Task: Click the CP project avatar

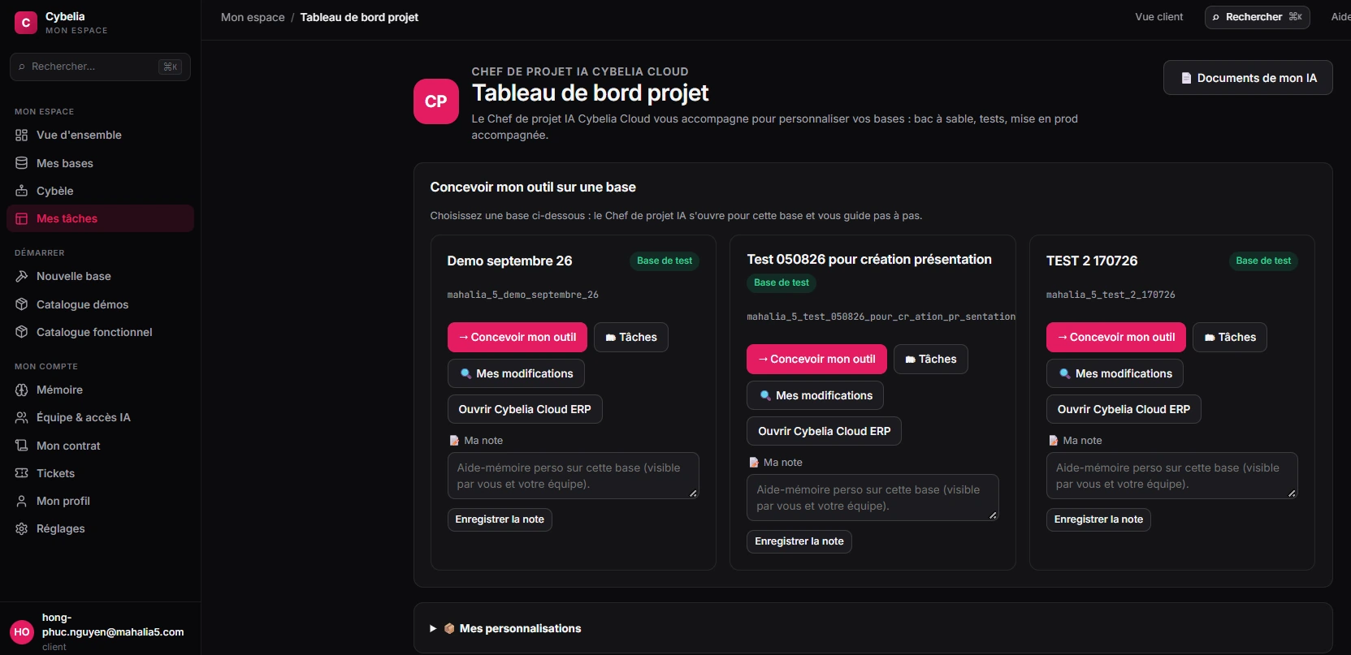Action: [x=436, y=101]
